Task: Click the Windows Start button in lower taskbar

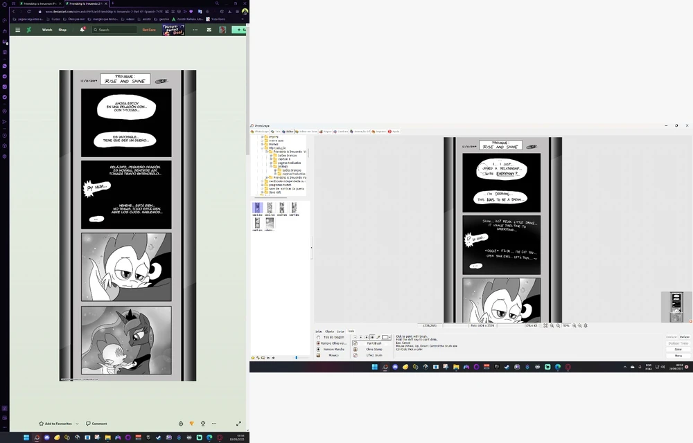Action: click(x=374, y=367)
